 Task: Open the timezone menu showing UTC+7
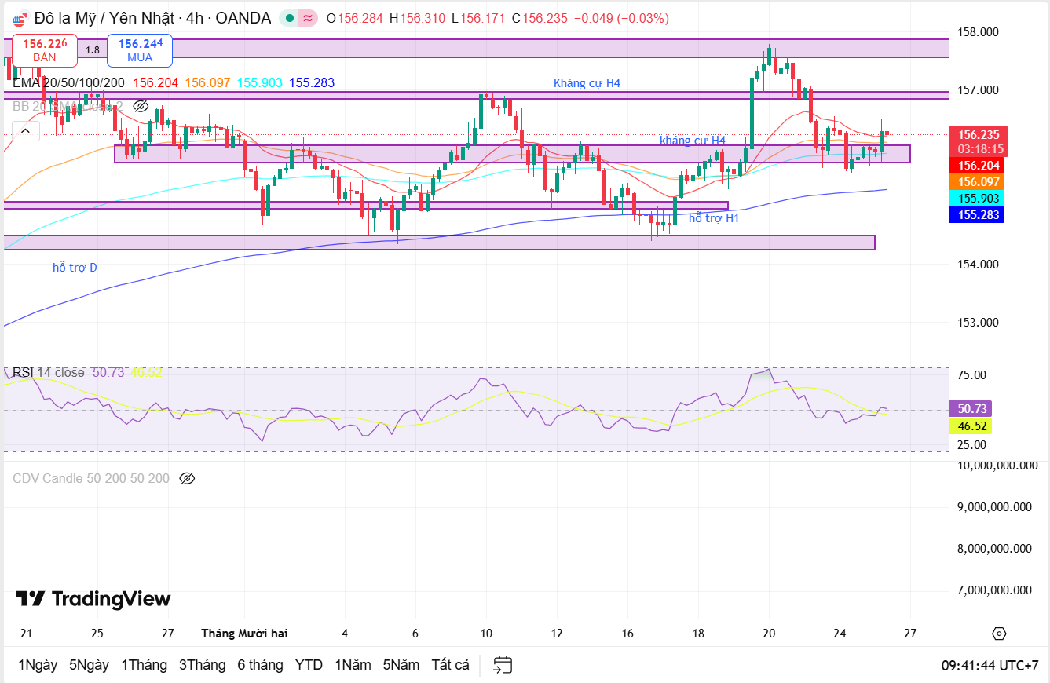click(x=990, y=665)
